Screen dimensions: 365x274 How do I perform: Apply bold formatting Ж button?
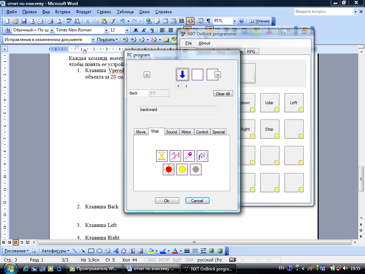(135, 30)
